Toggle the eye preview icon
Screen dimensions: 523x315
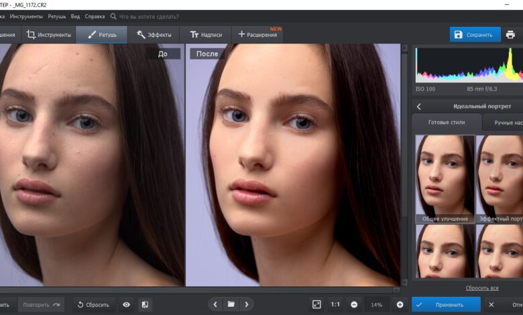coord(126,304)
